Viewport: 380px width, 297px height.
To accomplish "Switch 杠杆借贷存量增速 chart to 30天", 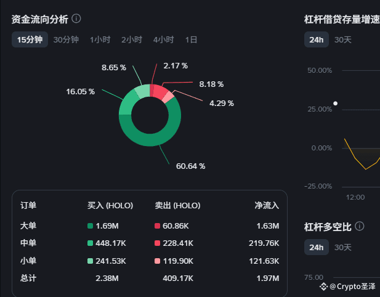I will pyautogui.click(x=342, y=39).
